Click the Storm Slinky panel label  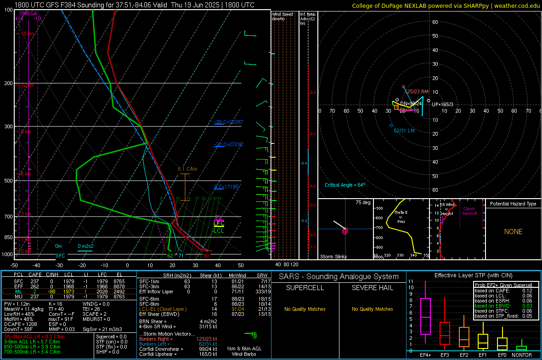point(333,257)
